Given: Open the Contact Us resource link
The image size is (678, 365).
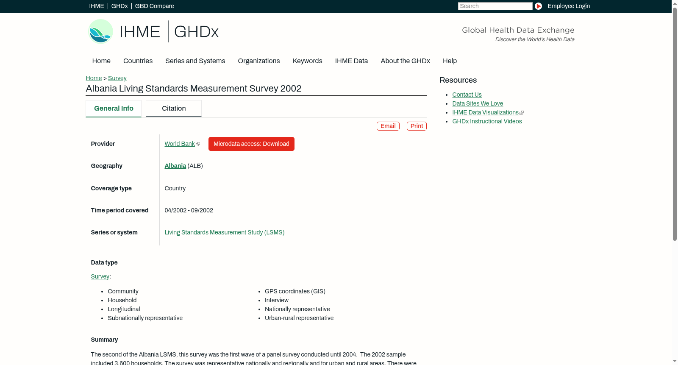Looking at the screenshot, I should point(467,95).
